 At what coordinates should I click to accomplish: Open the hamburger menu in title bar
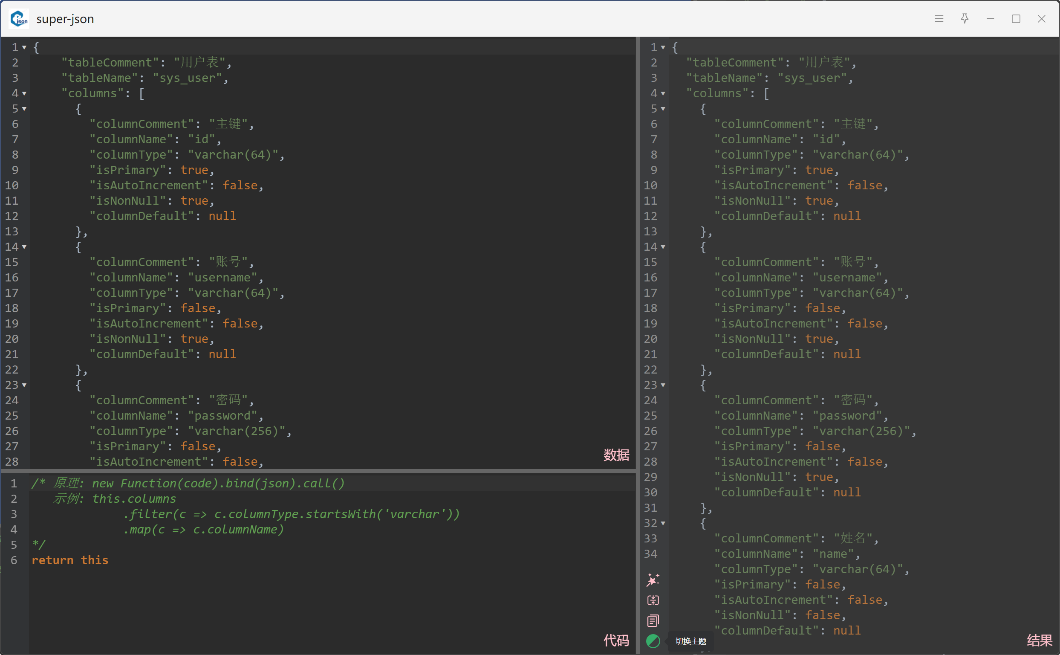coord(939,19)
